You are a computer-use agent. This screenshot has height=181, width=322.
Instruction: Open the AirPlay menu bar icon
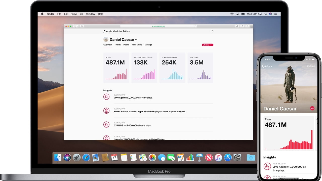point(237,14)
